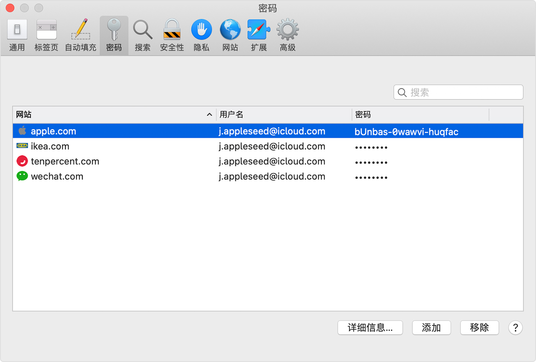Image resolution: width=536 pixels, height=362 pixels.
Task: Click the username in the apple.com row
Action: 272,131
